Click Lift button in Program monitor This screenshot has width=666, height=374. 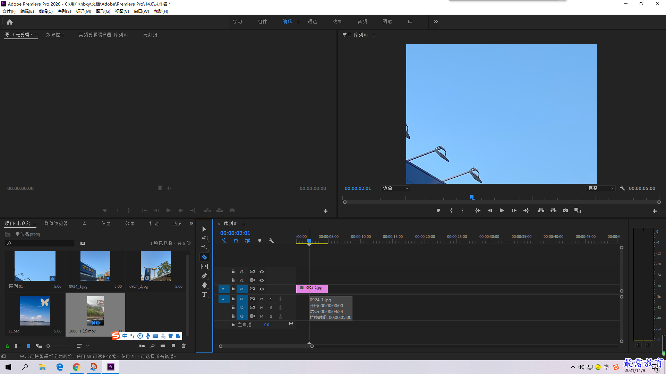(x=541, y=211)
